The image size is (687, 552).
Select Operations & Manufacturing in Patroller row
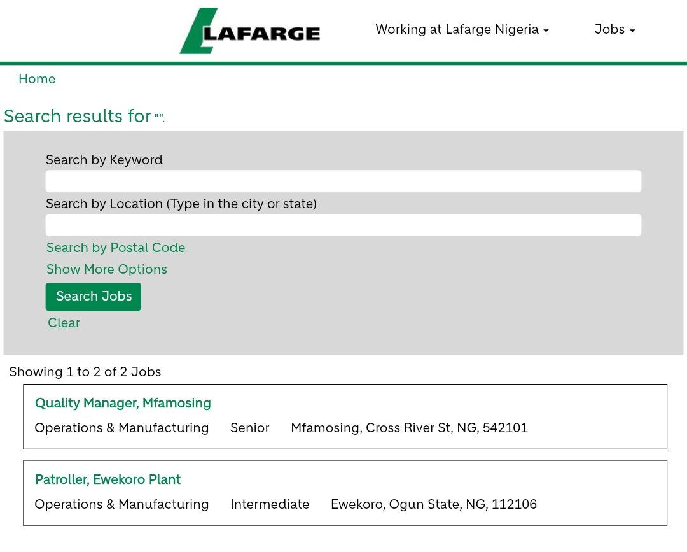(x=121, y=504)
